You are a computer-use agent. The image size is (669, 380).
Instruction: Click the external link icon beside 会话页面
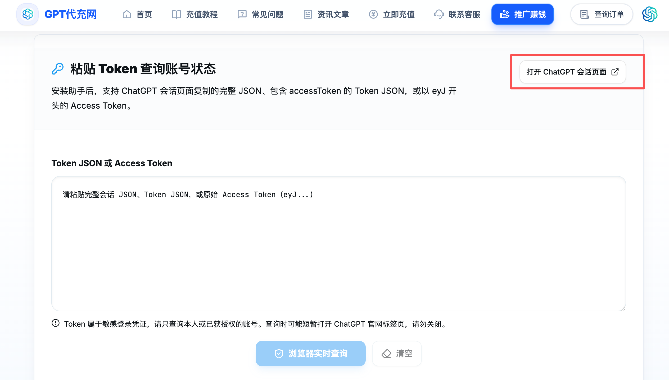pos(615,72)
